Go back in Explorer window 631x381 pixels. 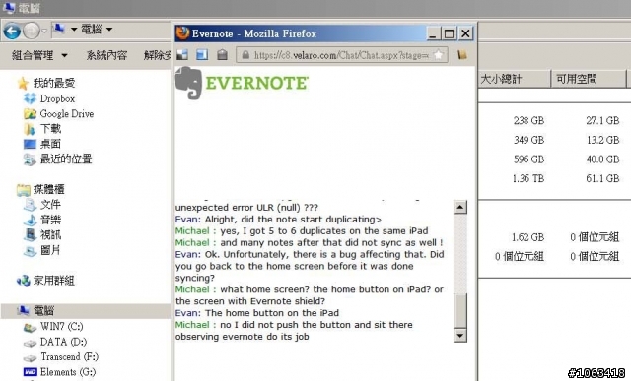tap(12, 31)
